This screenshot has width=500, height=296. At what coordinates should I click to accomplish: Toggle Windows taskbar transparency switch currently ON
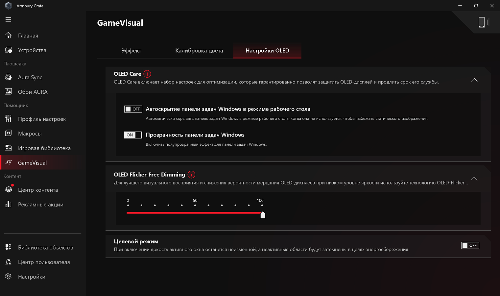[x=133, y=135]
